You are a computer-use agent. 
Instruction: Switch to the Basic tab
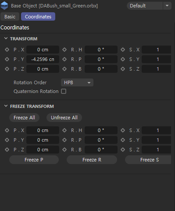[10, 17]
